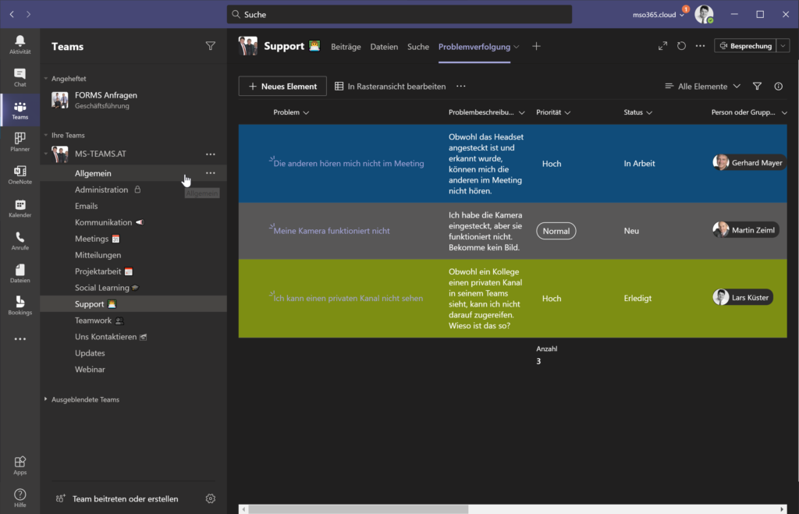Start a Besprechung meeting
799x514 pixels.
click(745, 46)
